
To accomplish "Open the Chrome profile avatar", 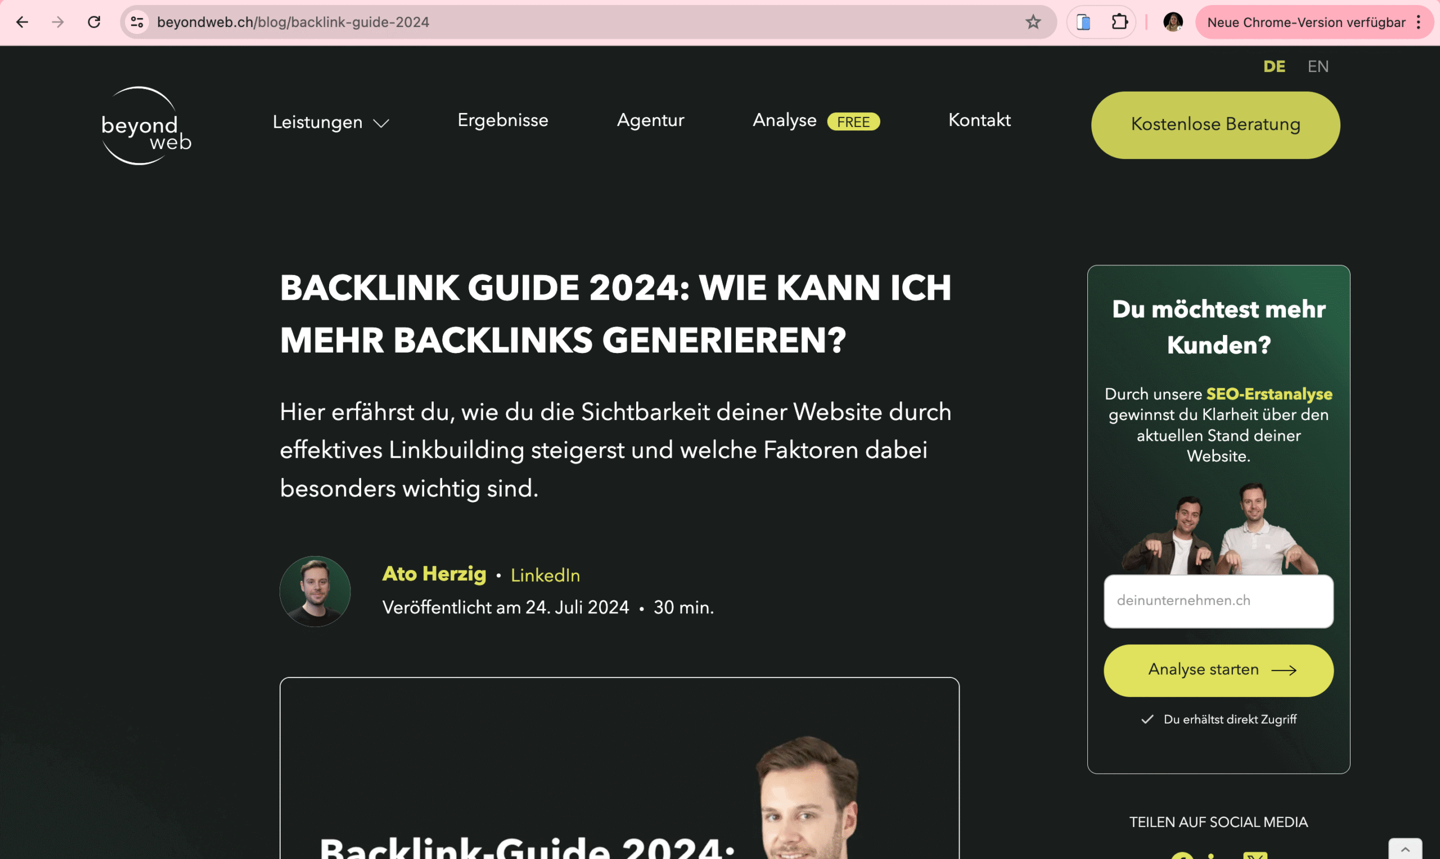I will coord(1173,22).
